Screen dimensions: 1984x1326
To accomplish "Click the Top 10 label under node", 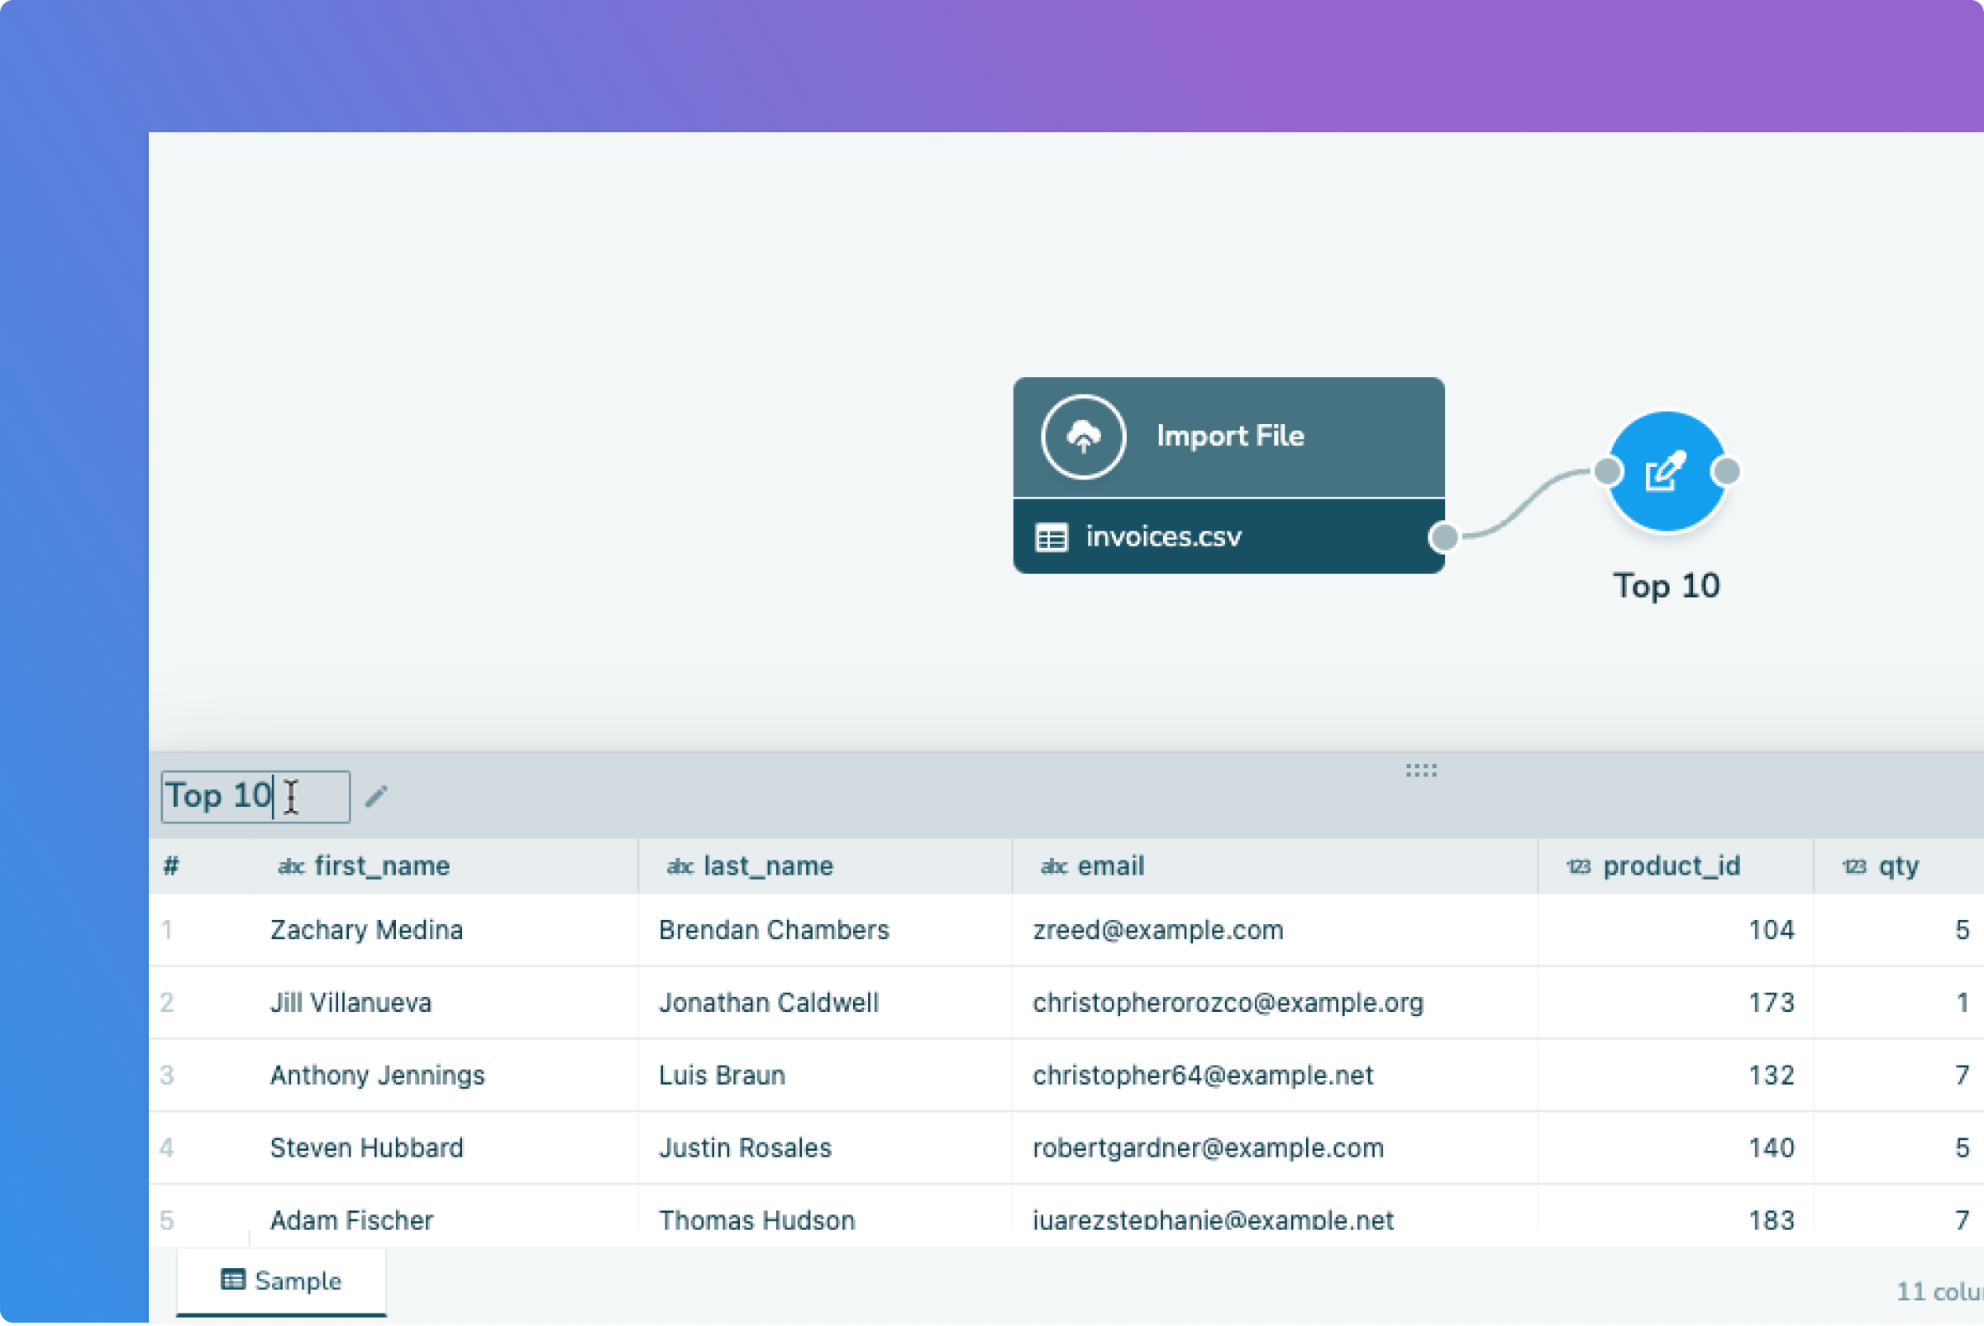I will 1665,586.
